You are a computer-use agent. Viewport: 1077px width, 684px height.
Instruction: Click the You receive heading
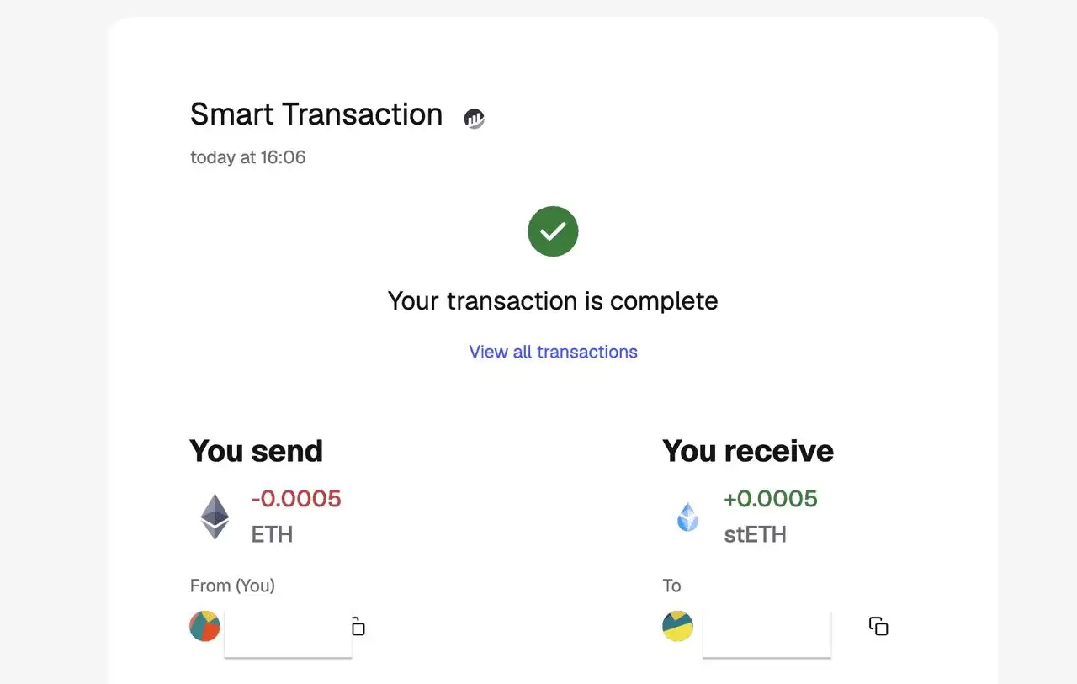tap(747, 451)
